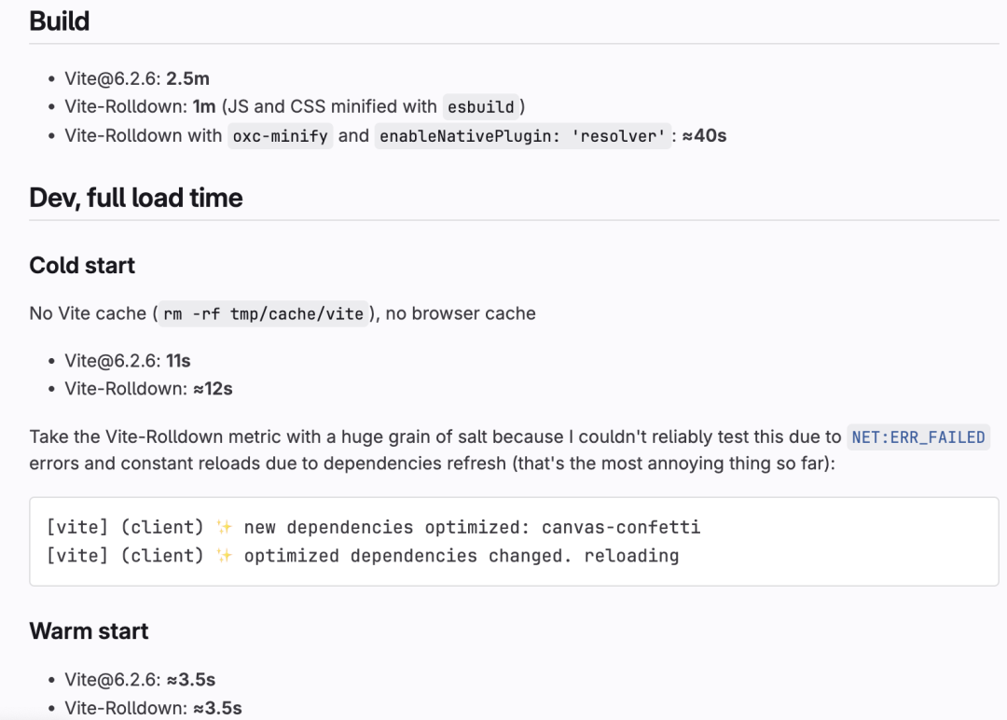This screenshot has height=720, width=1007.
Task: Click the Warm start subheading
Action: point(89,630)
